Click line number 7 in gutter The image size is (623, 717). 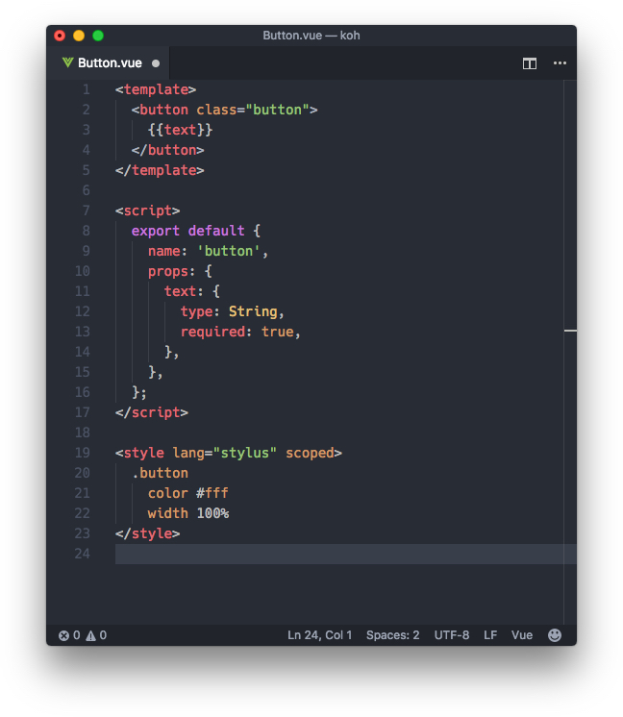point(86,210)
